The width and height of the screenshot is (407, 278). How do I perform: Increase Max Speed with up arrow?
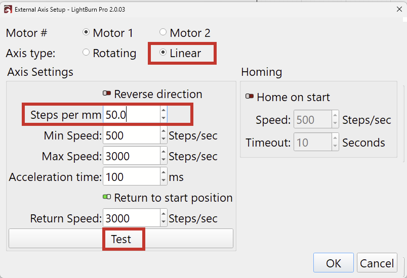point(164,152)
